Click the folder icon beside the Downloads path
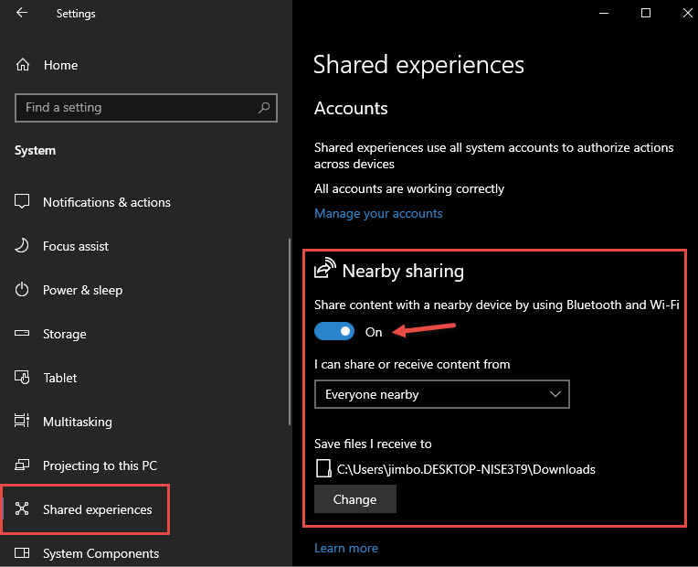 (323, 469)
